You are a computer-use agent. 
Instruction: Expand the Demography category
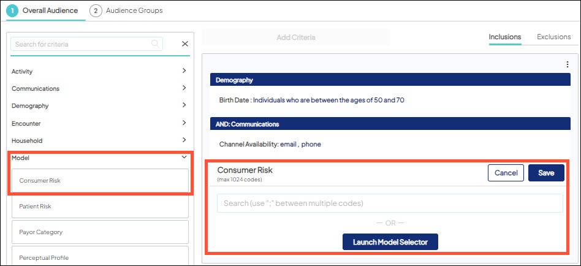(184, 105)
